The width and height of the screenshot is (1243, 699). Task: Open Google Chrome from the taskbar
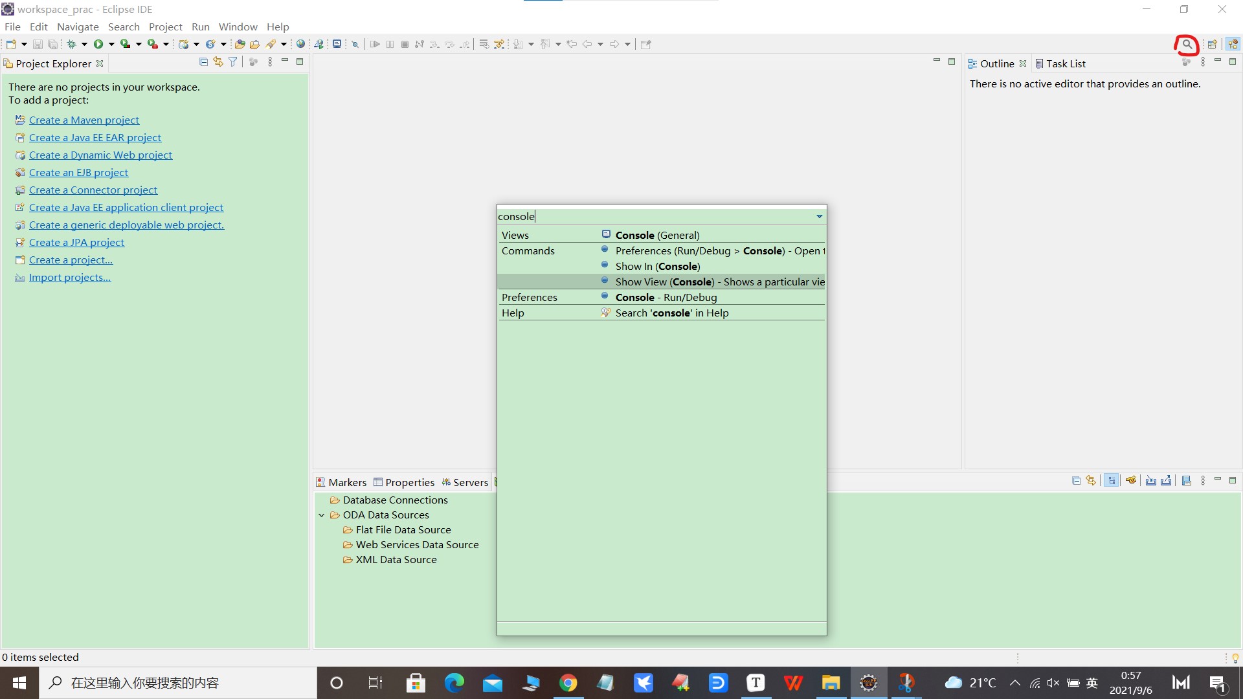click(568, 683)
